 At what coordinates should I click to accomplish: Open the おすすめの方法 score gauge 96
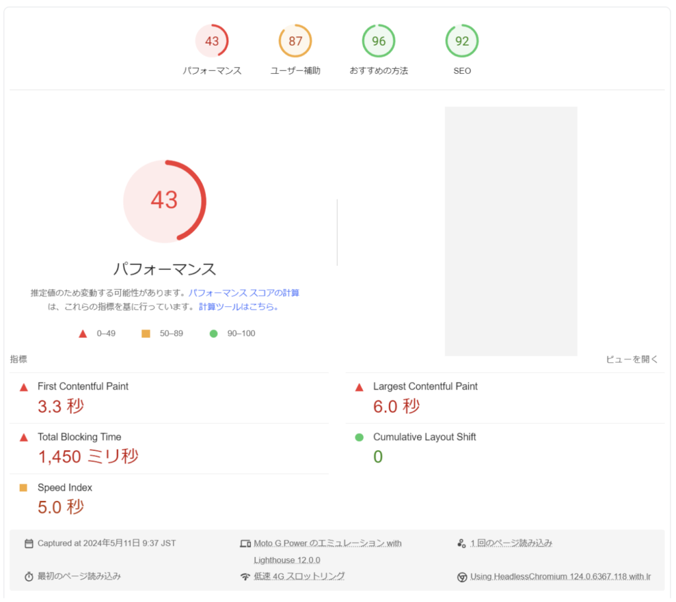(x=378, y=41)
